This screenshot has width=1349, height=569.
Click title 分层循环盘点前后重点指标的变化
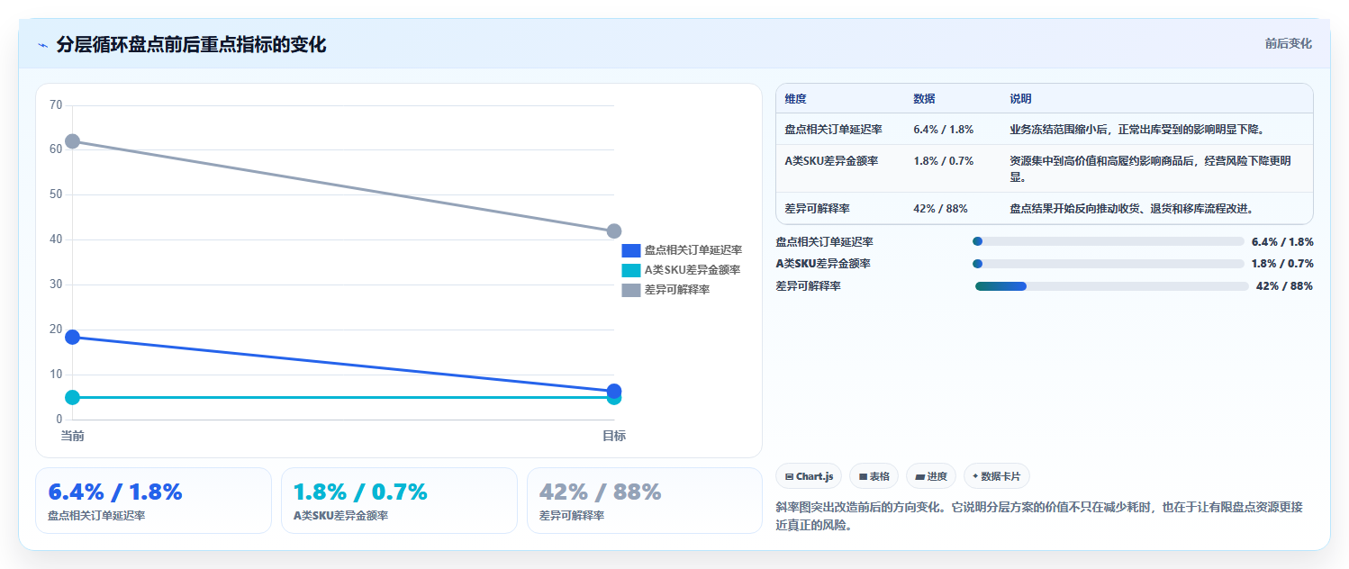pyautogui.click(x=191, y=45)
